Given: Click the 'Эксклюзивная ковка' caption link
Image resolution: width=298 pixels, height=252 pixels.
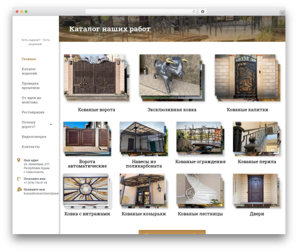Looking at the screenshot, I should coord(172,110).
